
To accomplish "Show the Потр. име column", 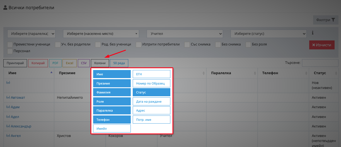I will click(x=151, y=119).
